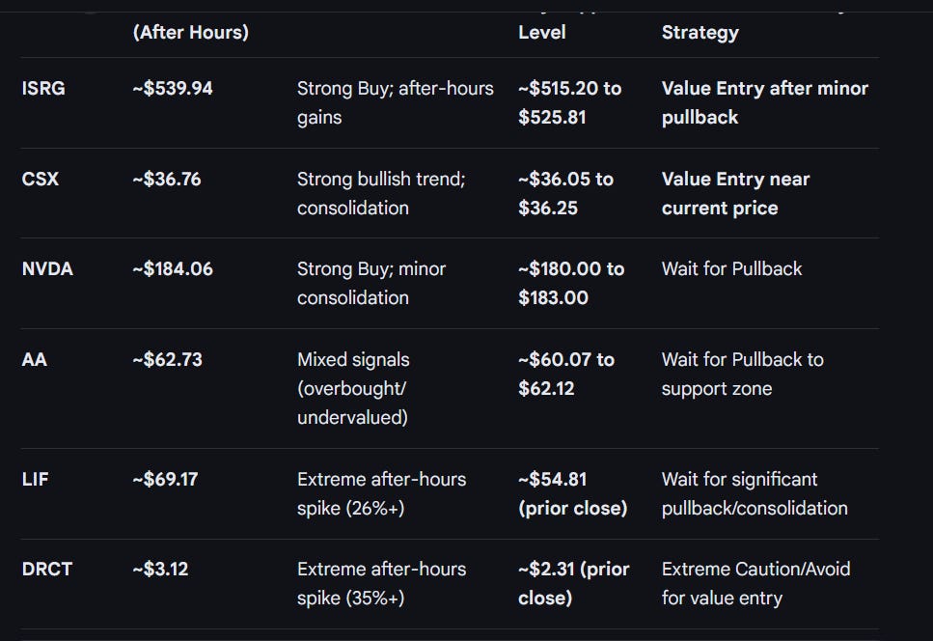The height and width of the screenshot is (641, 933).
Task: Click the NVDA price ~$184.06
Action: pyautogui.click(x=173, y=268)
